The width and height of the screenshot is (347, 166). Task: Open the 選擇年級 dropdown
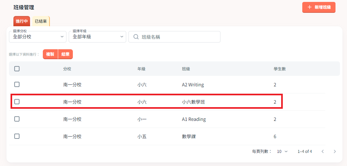coord(97,37)
